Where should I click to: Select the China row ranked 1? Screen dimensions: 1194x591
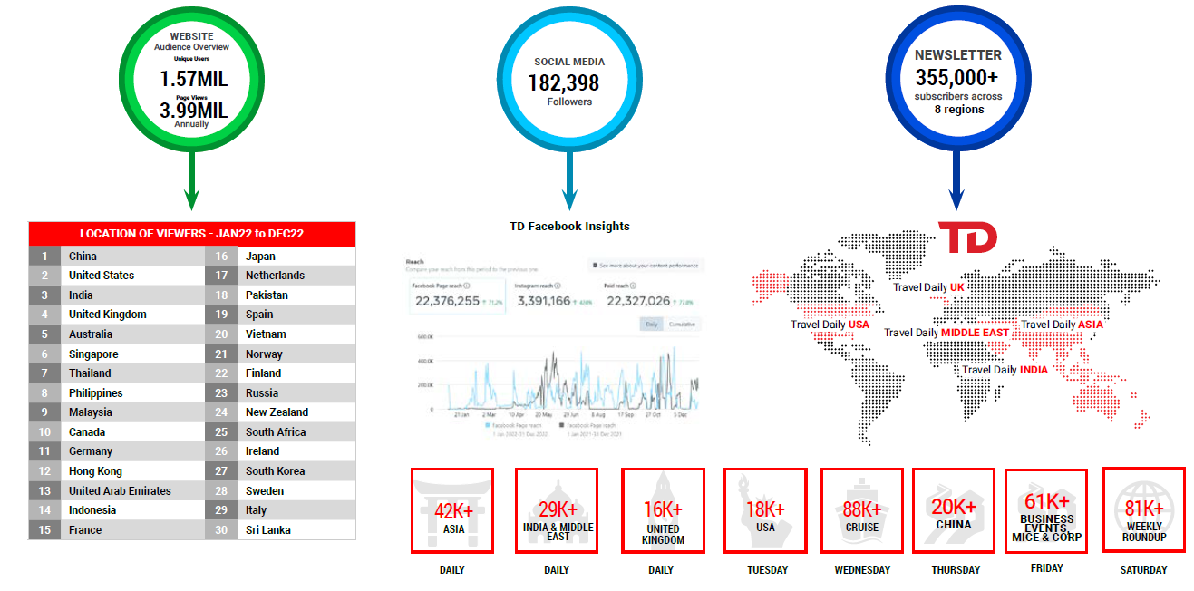[x=118, y=257]
